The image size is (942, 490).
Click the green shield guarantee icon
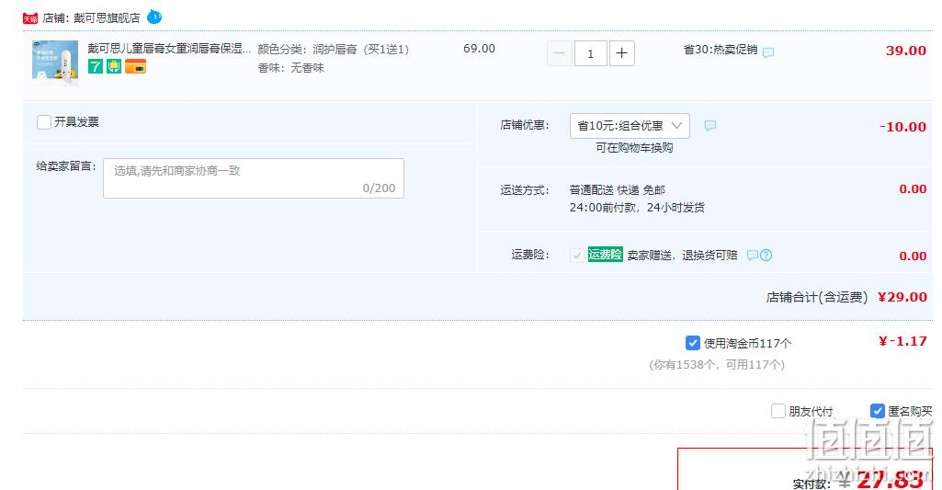(114, 66)
